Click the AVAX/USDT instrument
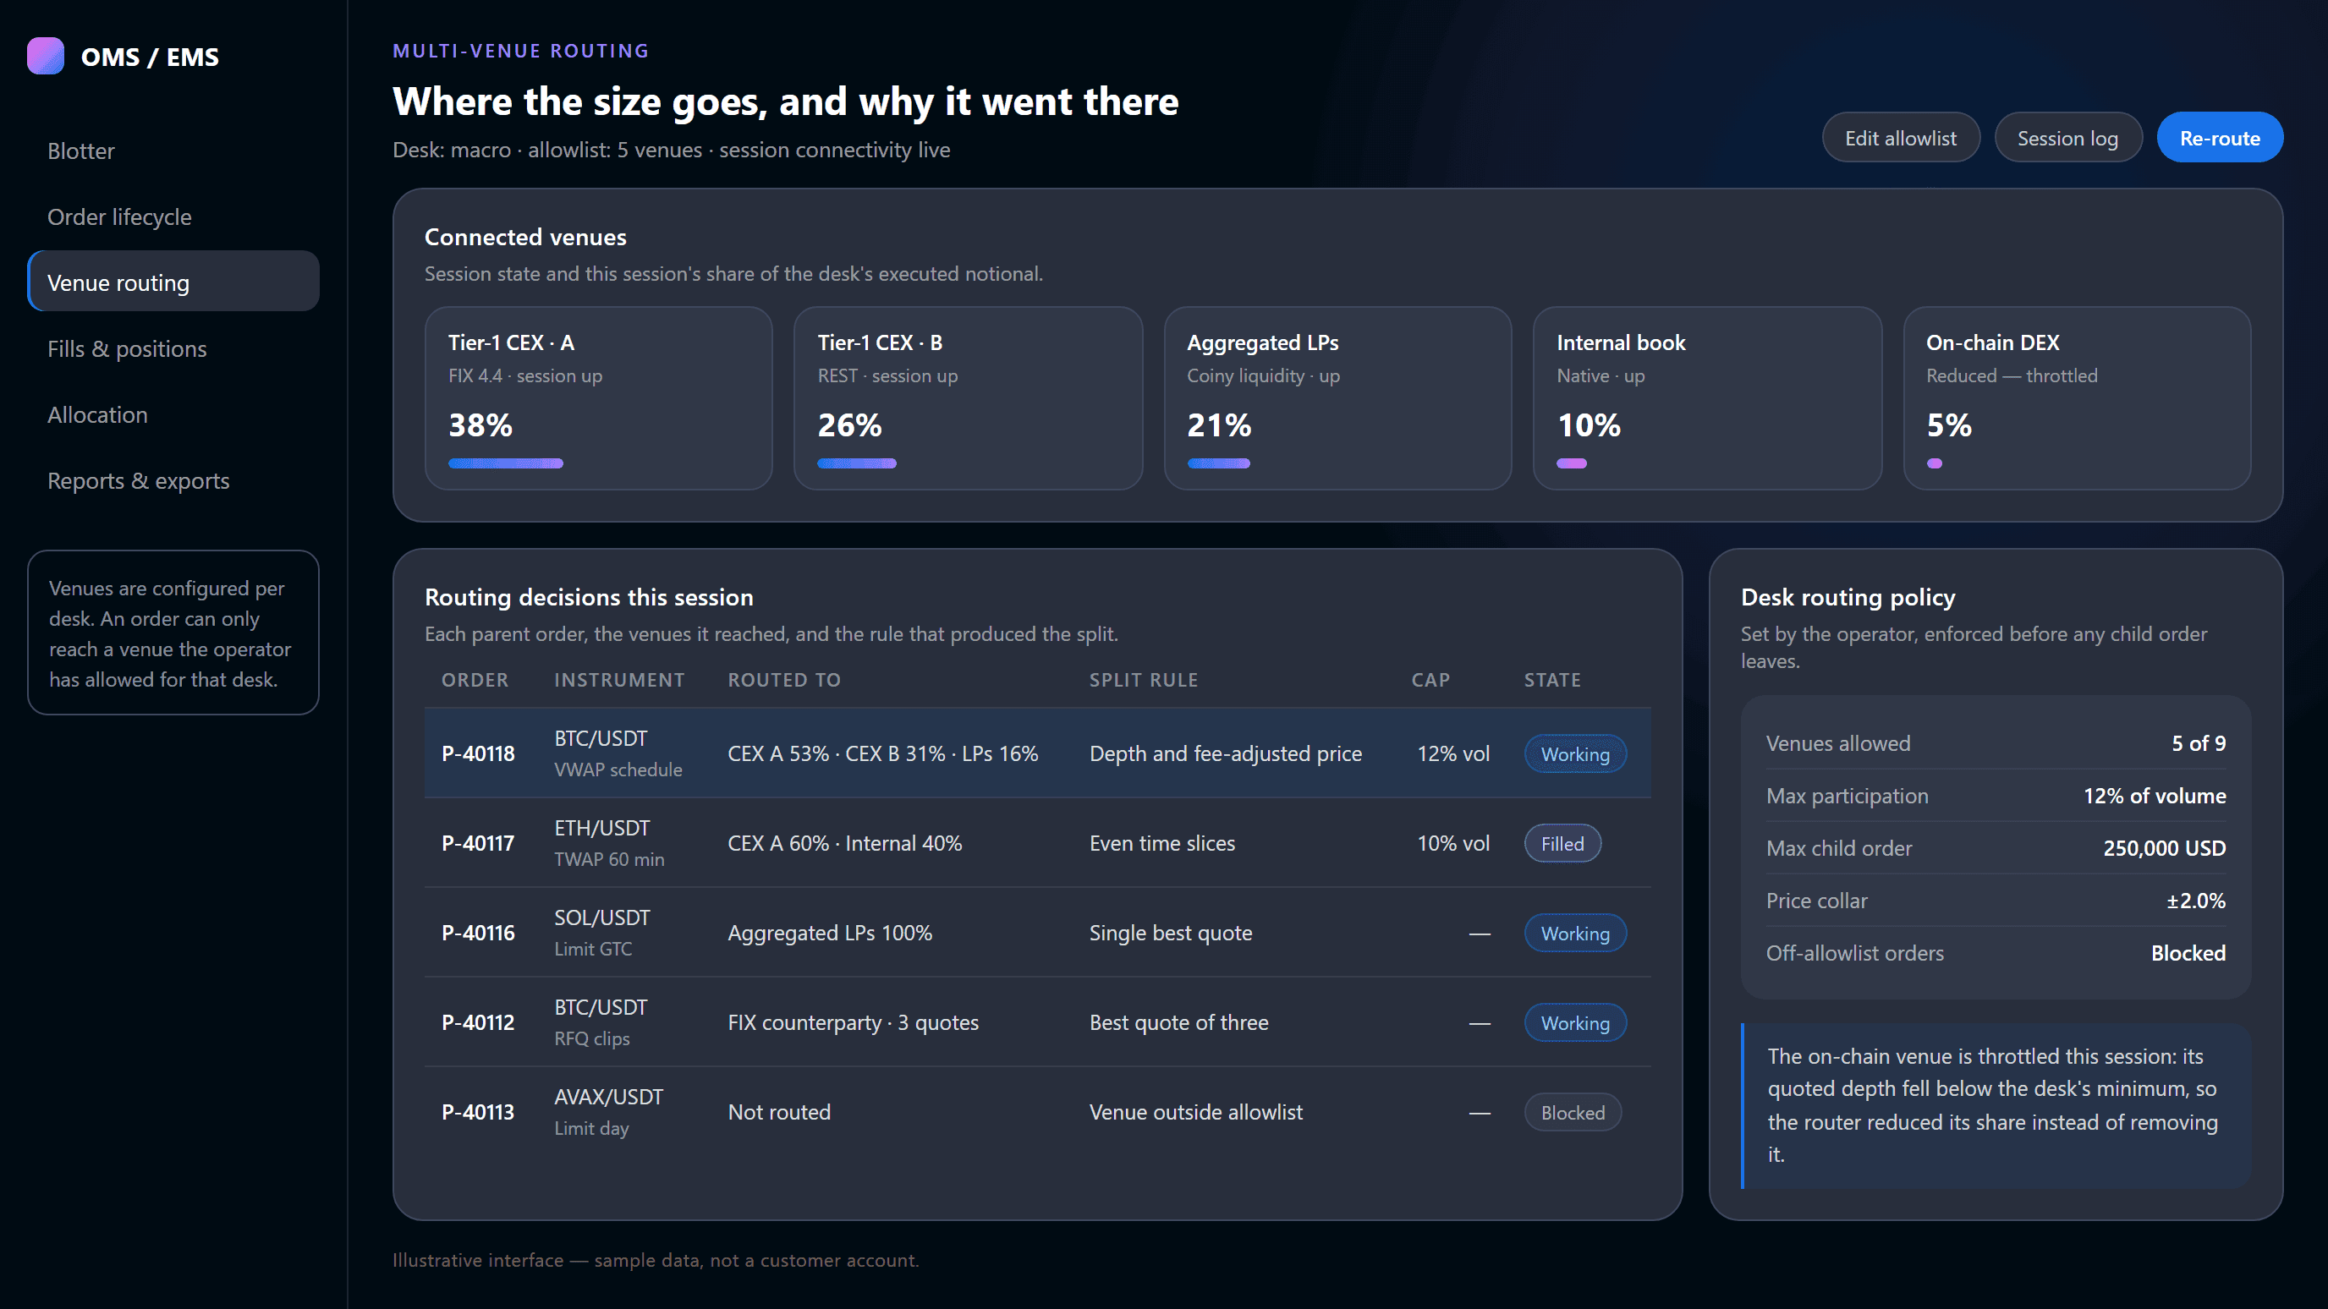The image size is (2328, 1309). tap(609, 1097)
